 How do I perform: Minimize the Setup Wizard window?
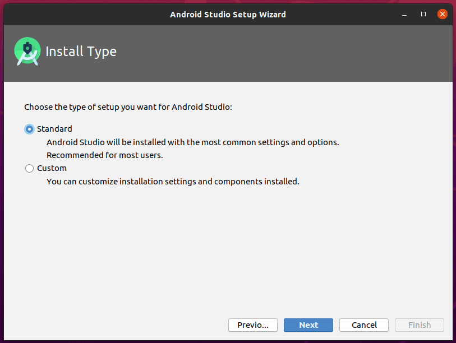click(x=404, y=14)
